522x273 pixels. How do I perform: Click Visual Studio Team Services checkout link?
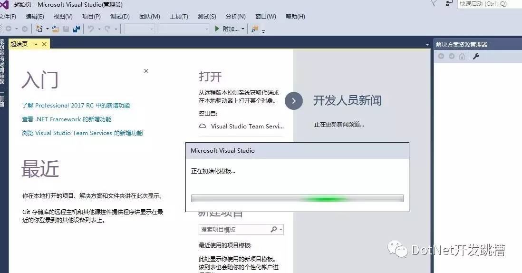pyautogui.click(x=247, y=127)
